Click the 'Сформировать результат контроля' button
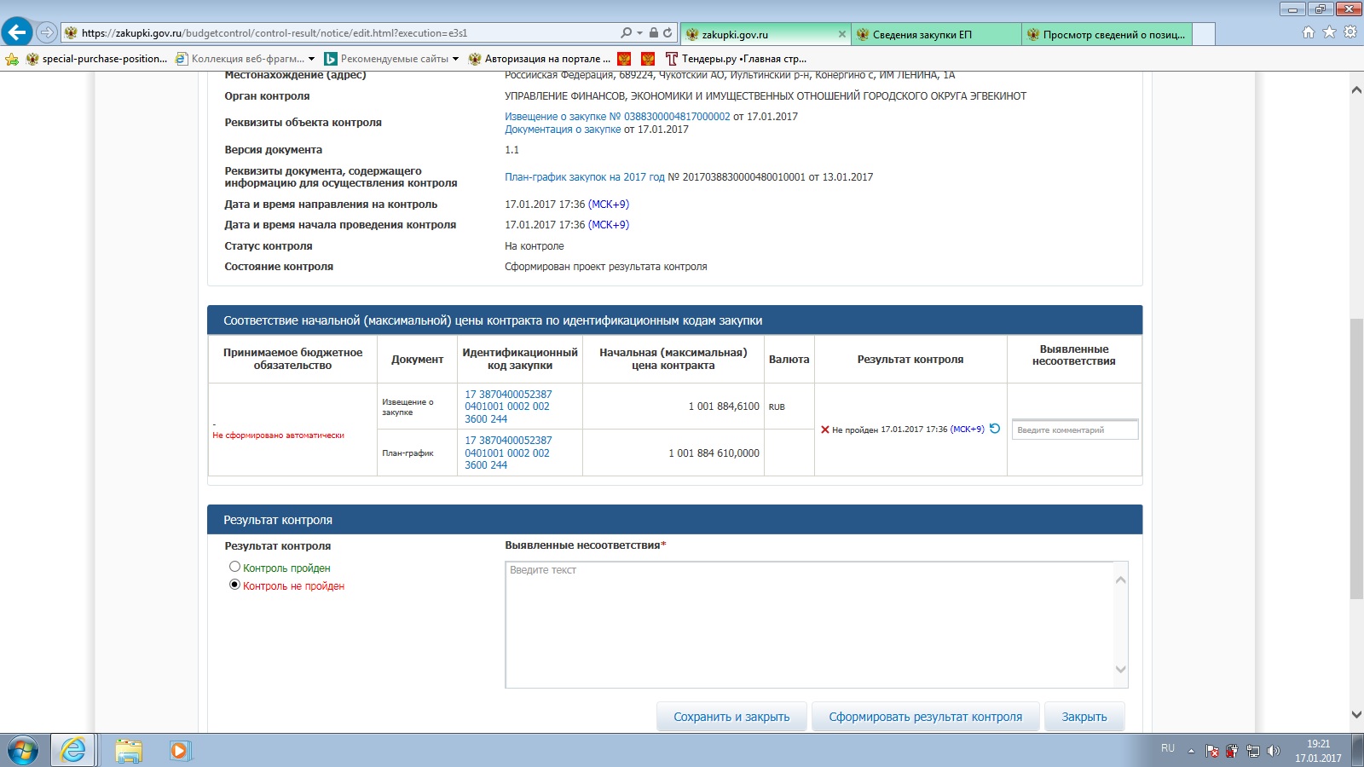 [925, 717]
